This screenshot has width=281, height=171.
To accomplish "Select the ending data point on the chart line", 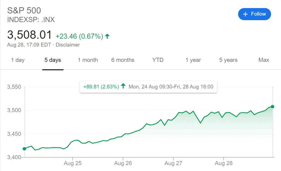I will coord(272,106).
